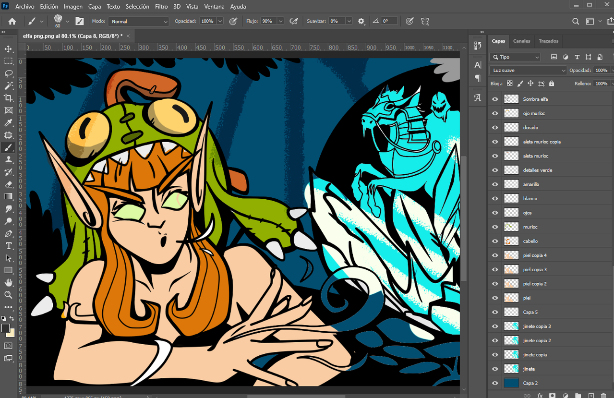
Task: Open the Relleno dropdown arrow
Action: (x=611, y=84)
